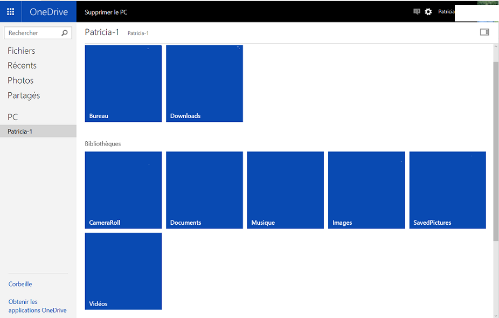The height and width of the screenshot is (318, 499).
Task: Start a search with the magnifier icon
Action: pyautogui.click(x=66, y=32)
